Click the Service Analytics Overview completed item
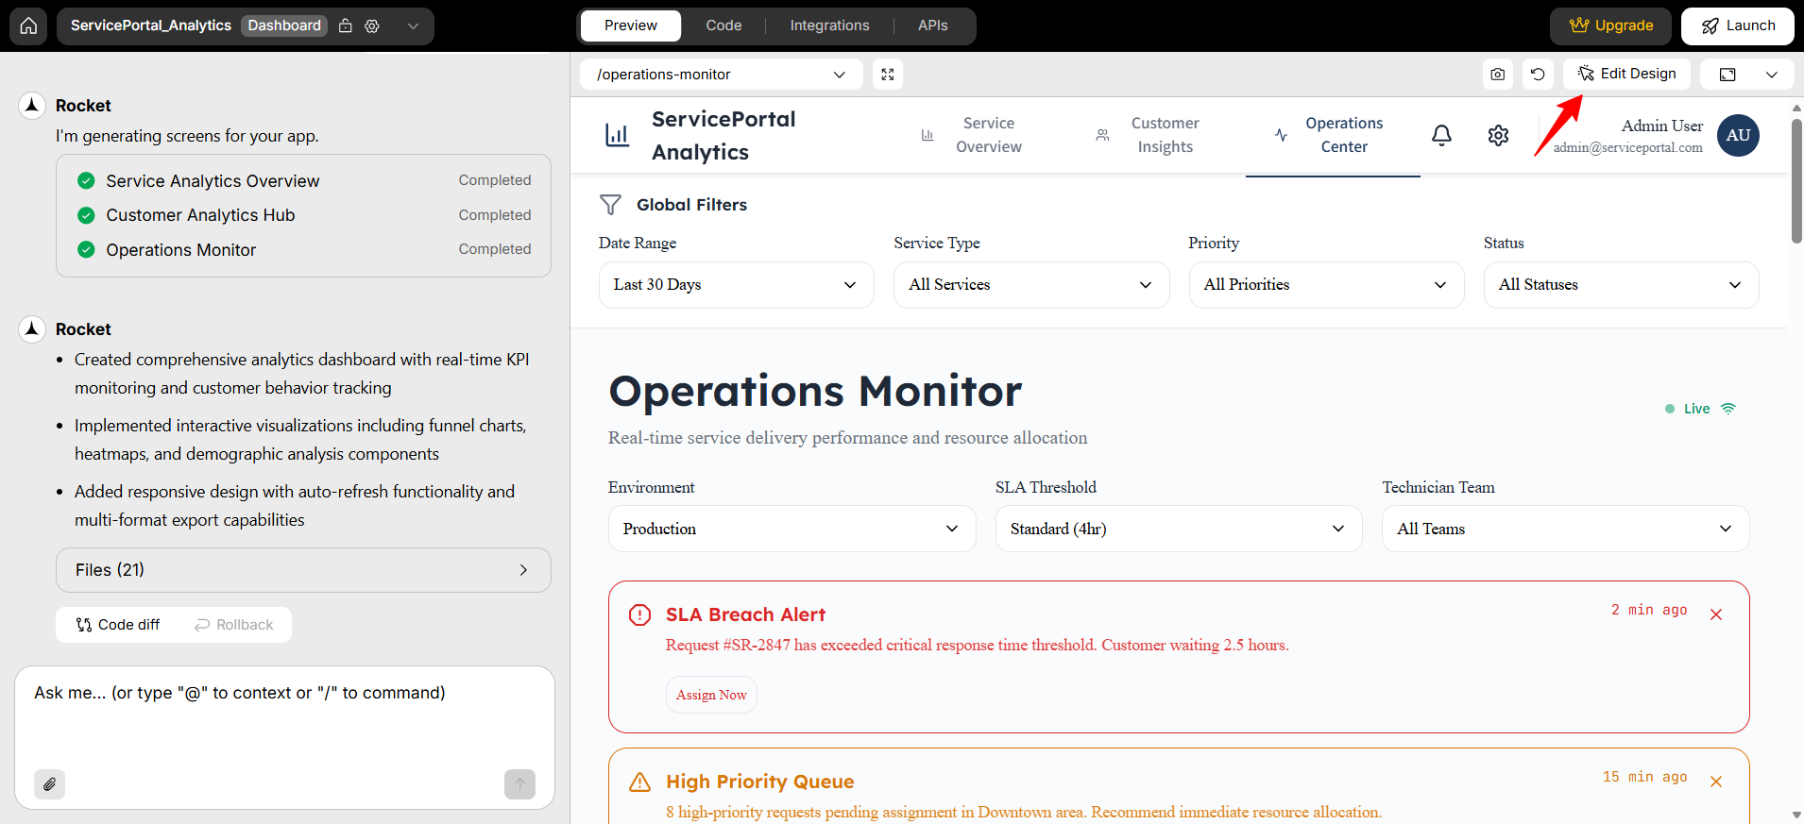This screenshot has height=824, width=1804. [303, 180]
